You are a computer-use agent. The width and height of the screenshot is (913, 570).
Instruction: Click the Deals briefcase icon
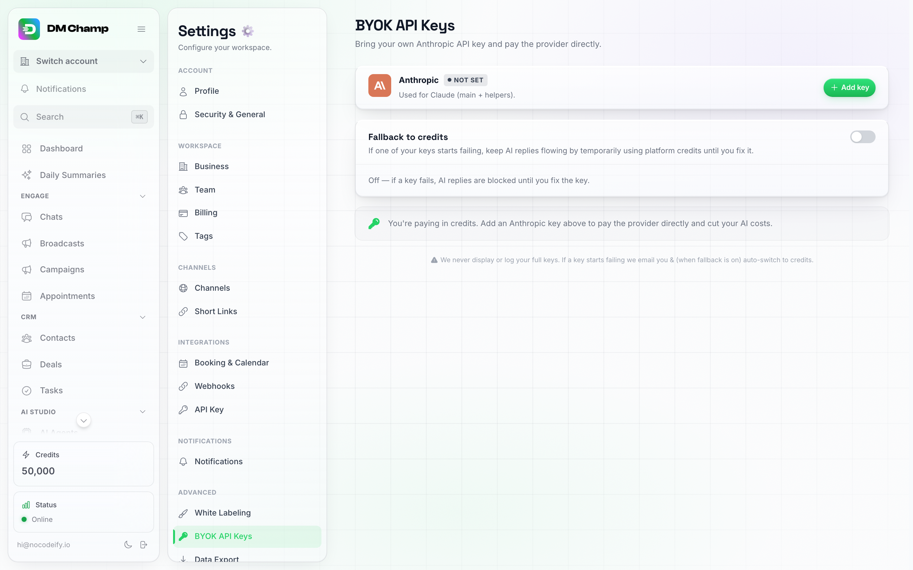(26, 364)
